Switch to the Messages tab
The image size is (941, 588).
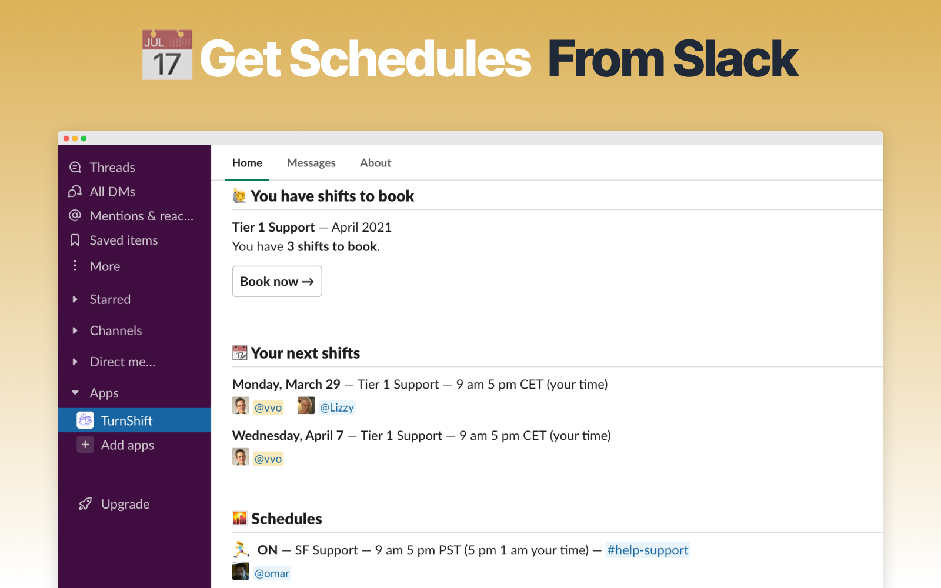311,163
